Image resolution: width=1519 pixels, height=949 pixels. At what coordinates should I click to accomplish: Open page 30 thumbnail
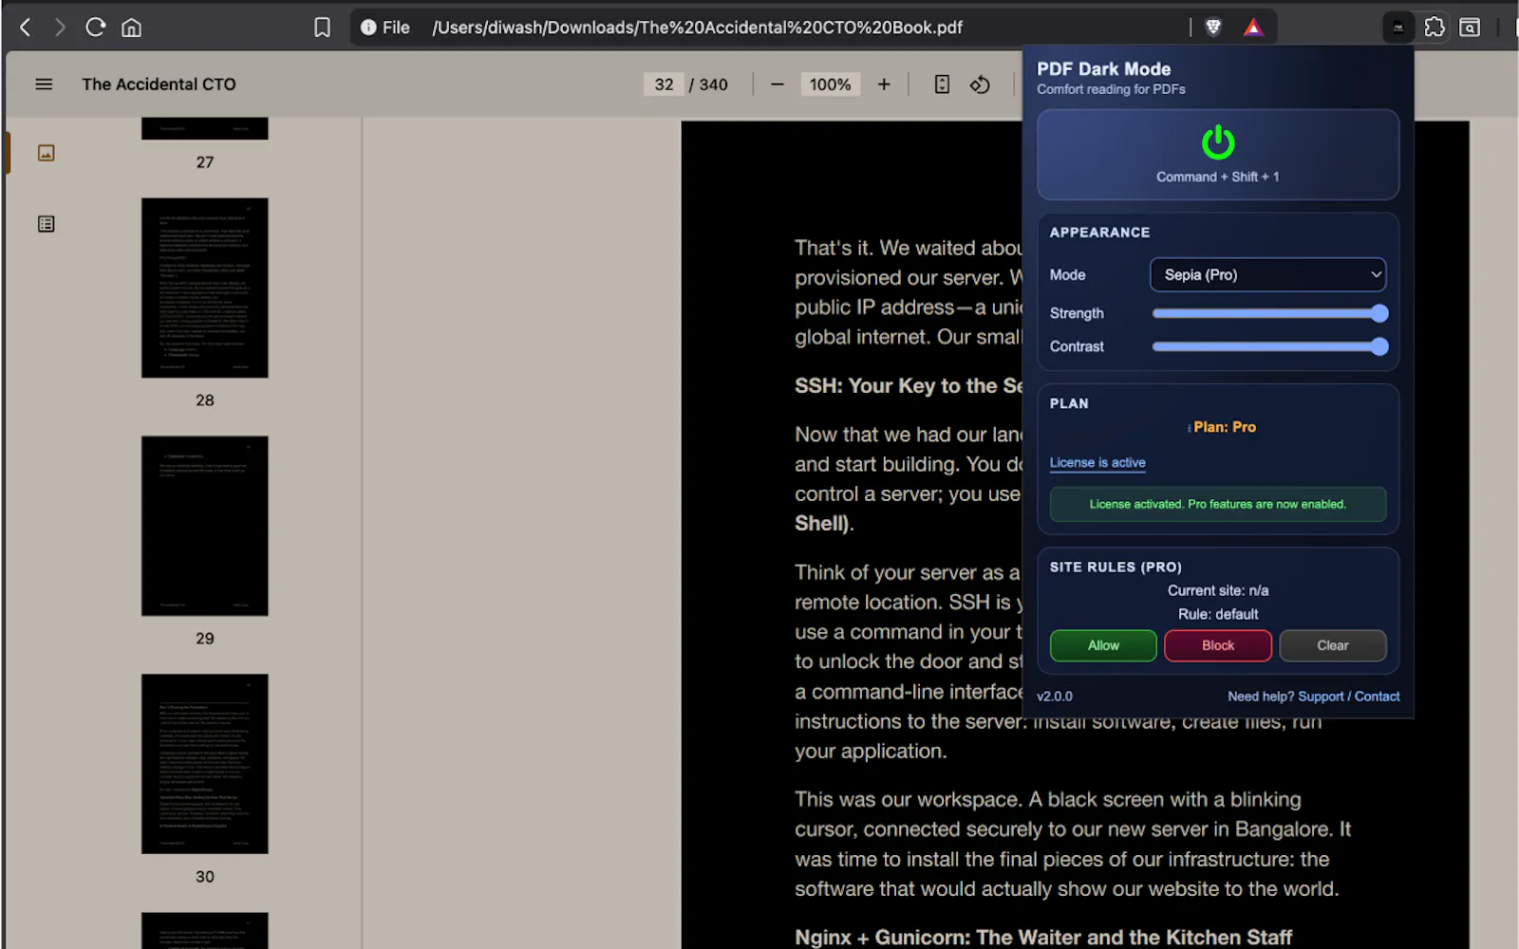coord(205,764)
